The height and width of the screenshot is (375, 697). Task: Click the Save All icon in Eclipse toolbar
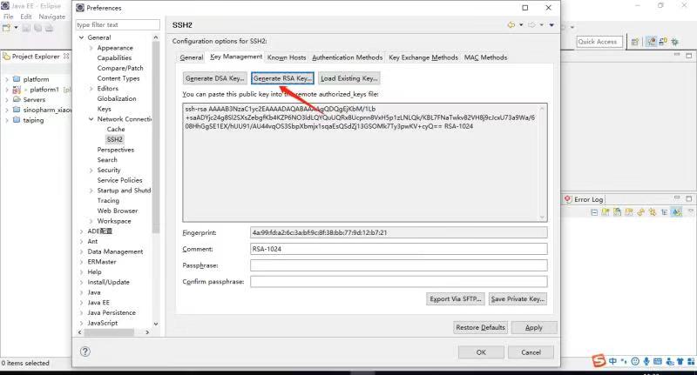pyautogui.click(x=37, y=28)
